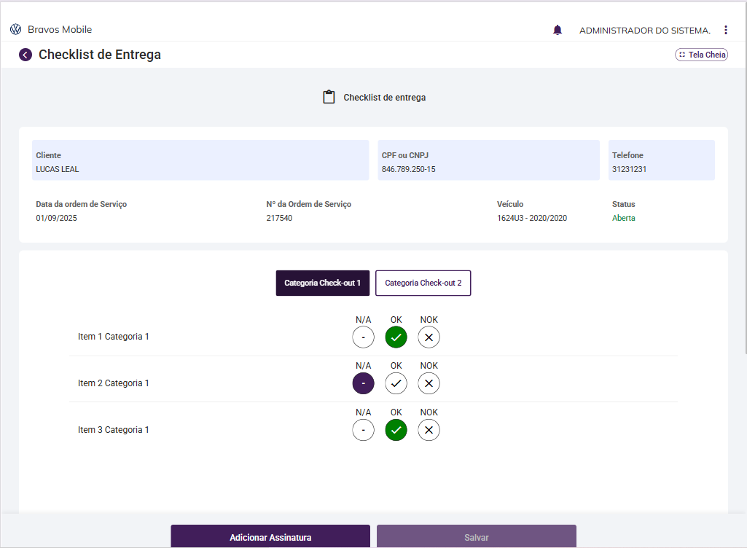Screen dimensions: 747x548
Task: Mark Item 1 Categoria 1 as OK
Action: click(x=396, y=337)
